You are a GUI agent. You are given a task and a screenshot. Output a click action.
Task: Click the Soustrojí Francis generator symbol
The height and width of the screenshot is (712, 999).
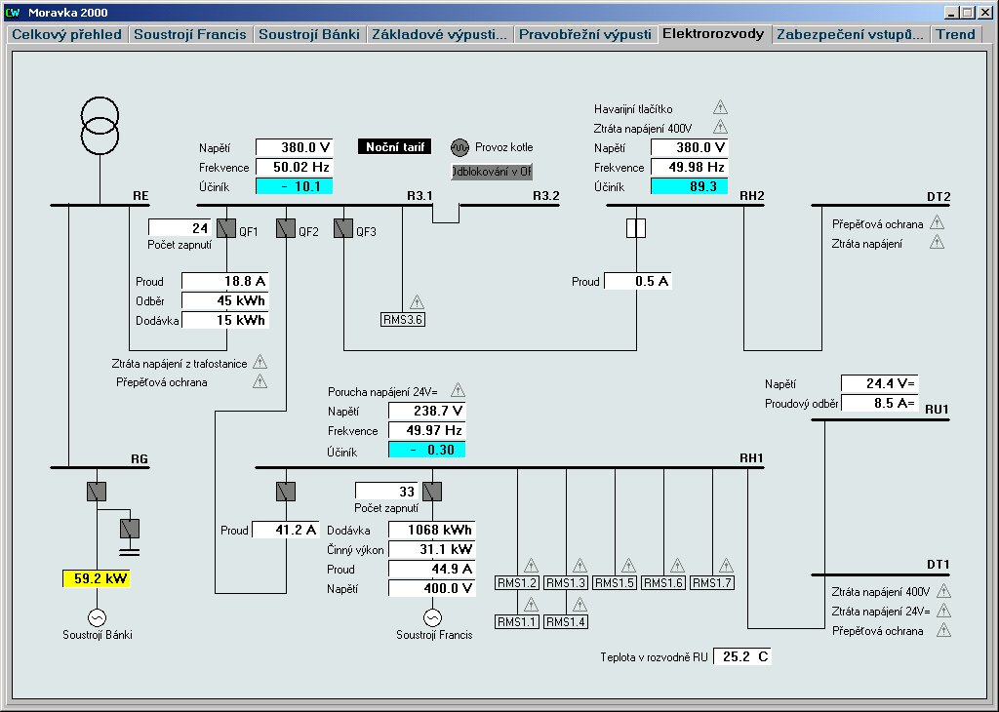(431, 617)
